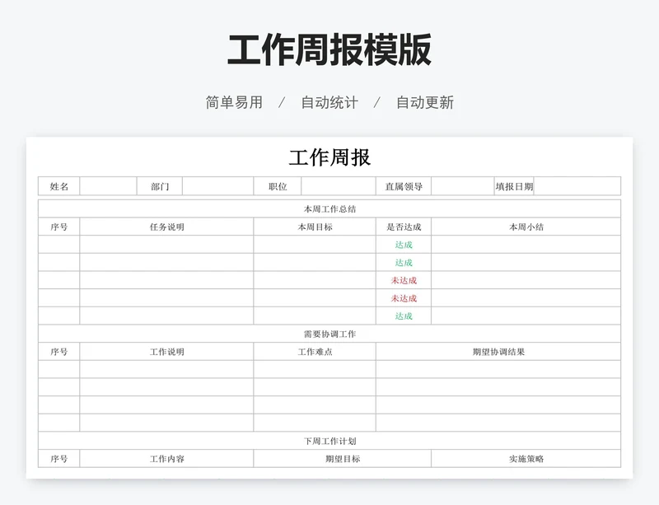This screenshot has width=659, height=505.
Task: Click the empty cell next to 姓名
Action: coord(108,186)
